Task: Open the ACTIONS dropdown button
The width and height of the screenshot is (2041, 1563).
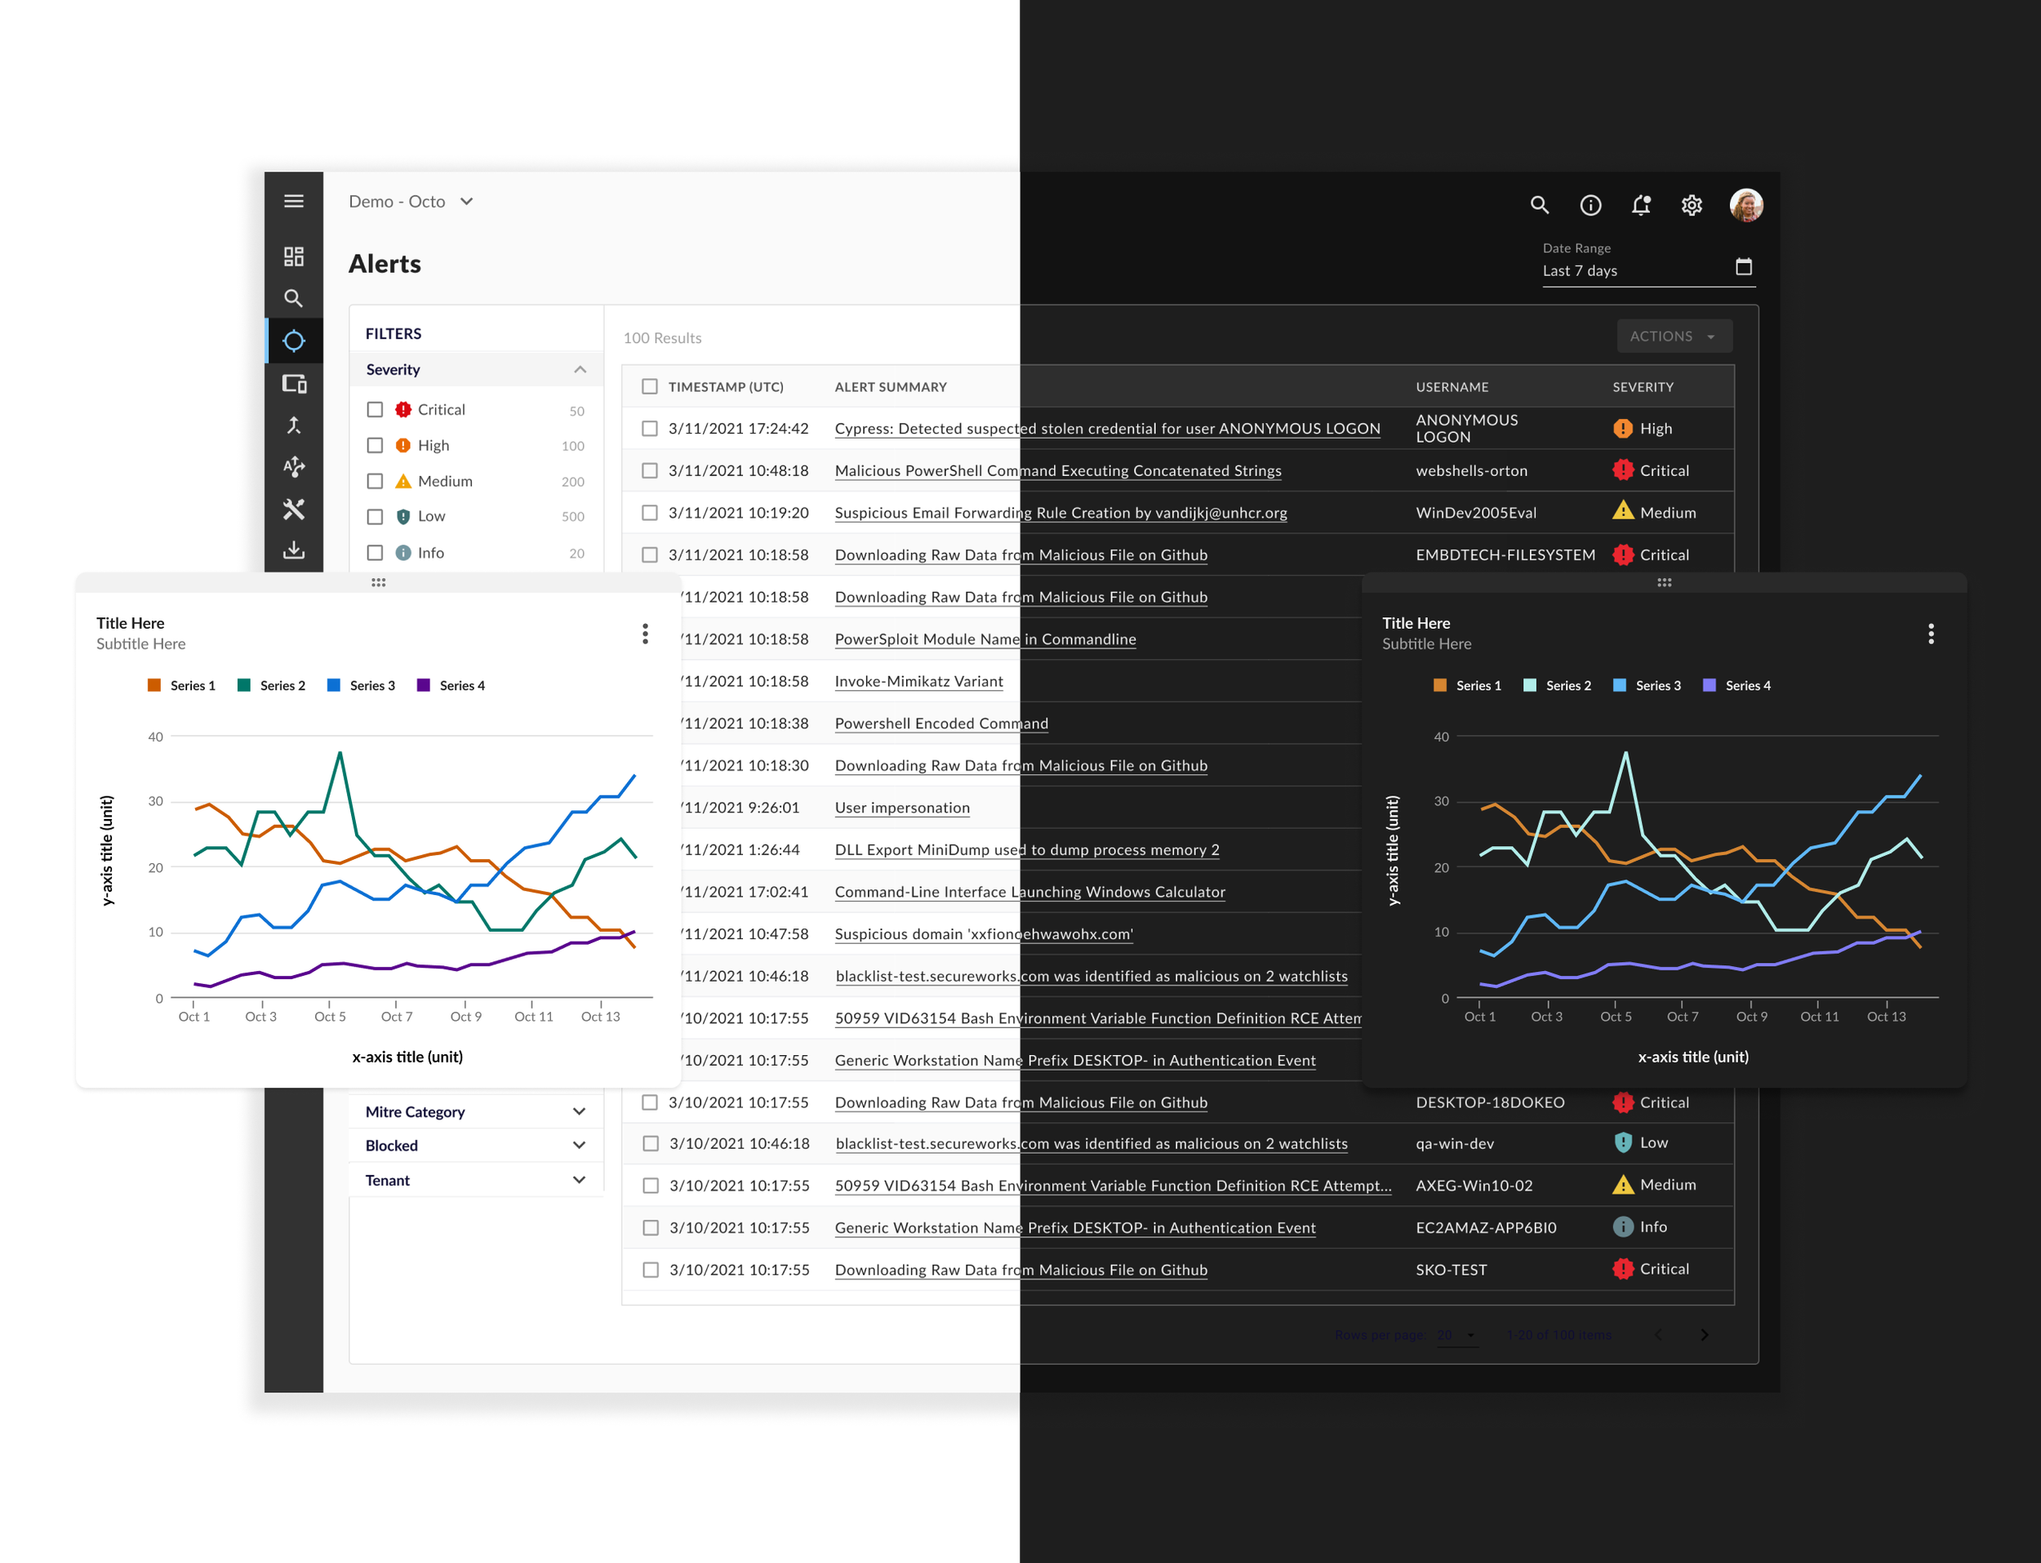Action: [1674, 336]
